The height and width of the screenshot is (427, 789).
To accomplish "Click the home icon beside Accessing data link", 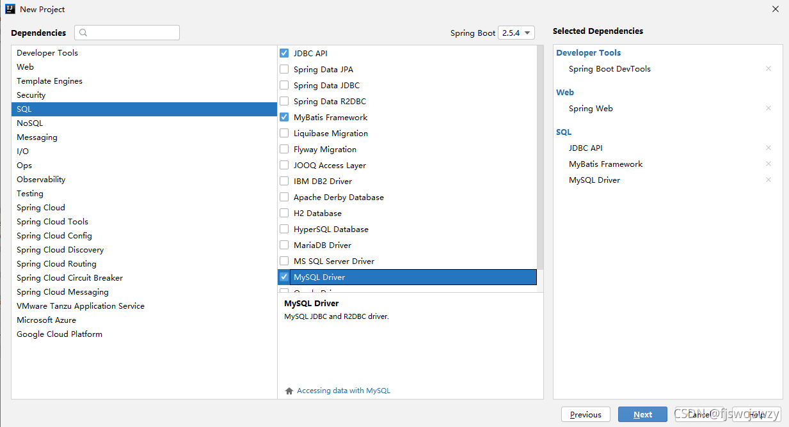I will [289, 391].
